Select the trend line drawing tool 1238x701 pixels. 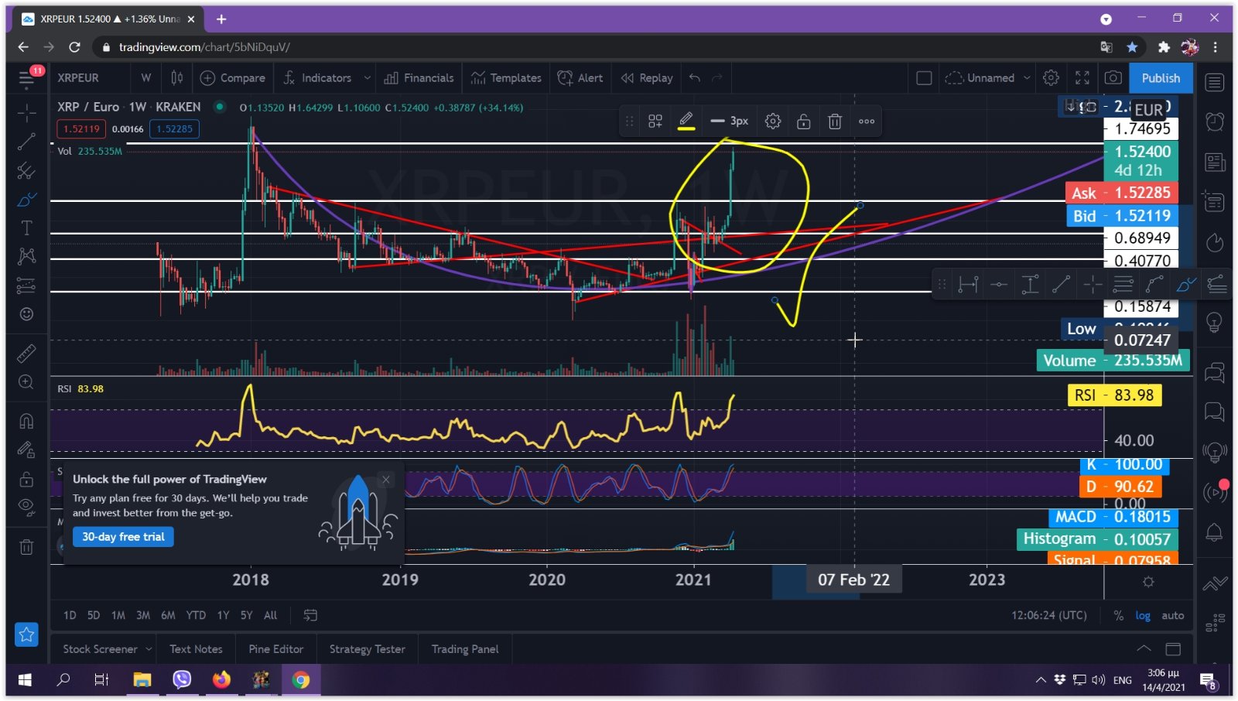(x=26, y=142)
